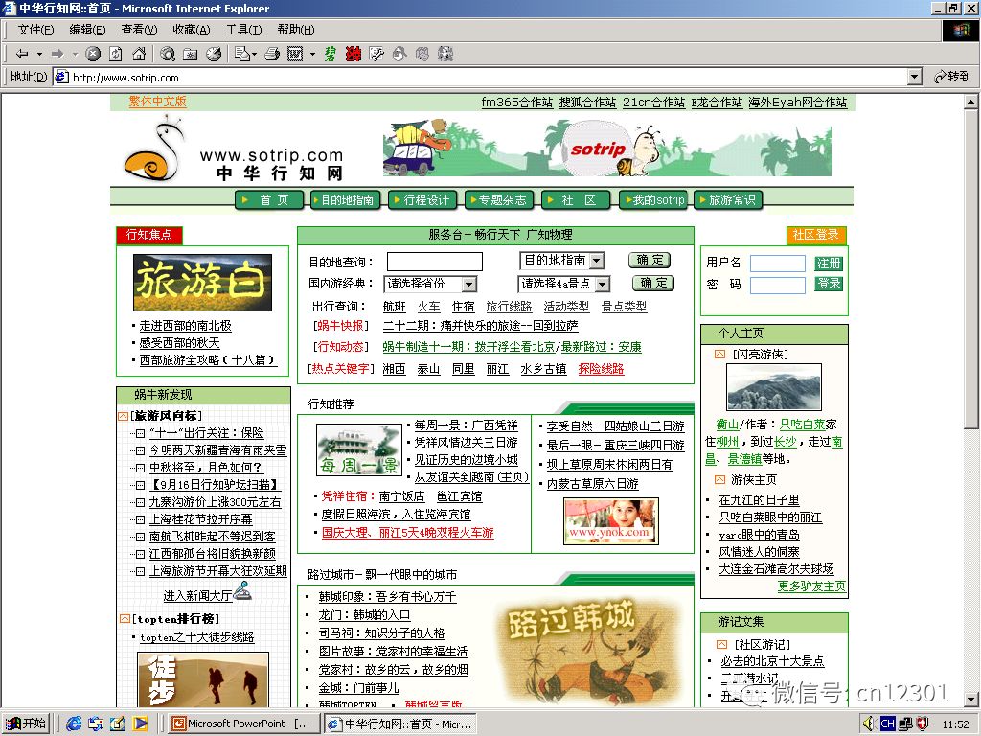Open the 帮助(H) menu
981x736 pixels.
[295, 30]
